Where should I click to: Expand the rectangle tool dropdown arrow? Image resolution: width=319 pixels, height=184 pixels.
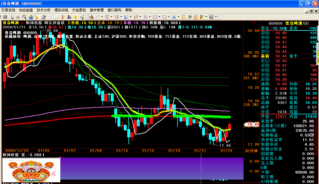[x=159, y=17]
